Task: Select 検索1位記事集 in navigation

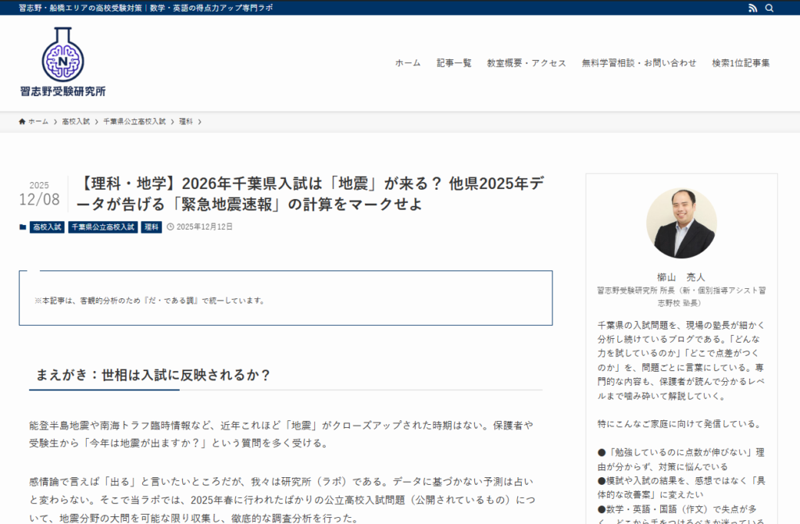Action: (x=741, y=63)
